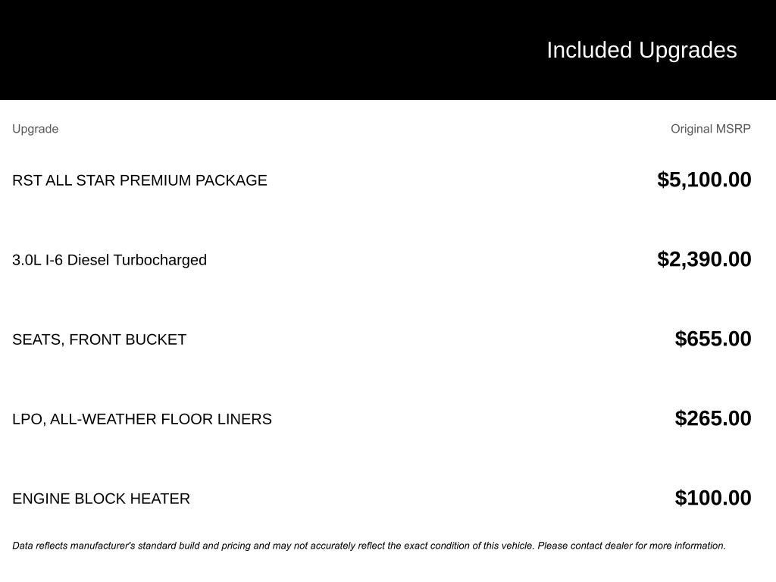The height and width of the screenshot is (582, 776).
Task: Click the Included Upgrades heading
Action: pos(641,50)
